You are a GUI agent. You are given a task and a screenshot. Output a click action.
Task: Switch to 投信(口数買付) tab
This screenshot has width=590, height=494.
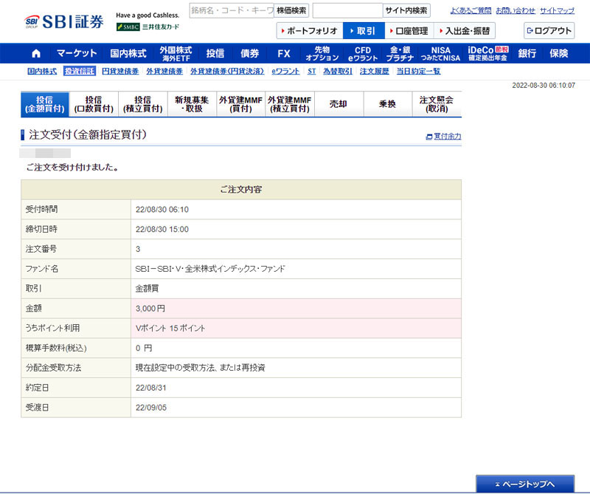pyautogui.click(x=94, y=105)
